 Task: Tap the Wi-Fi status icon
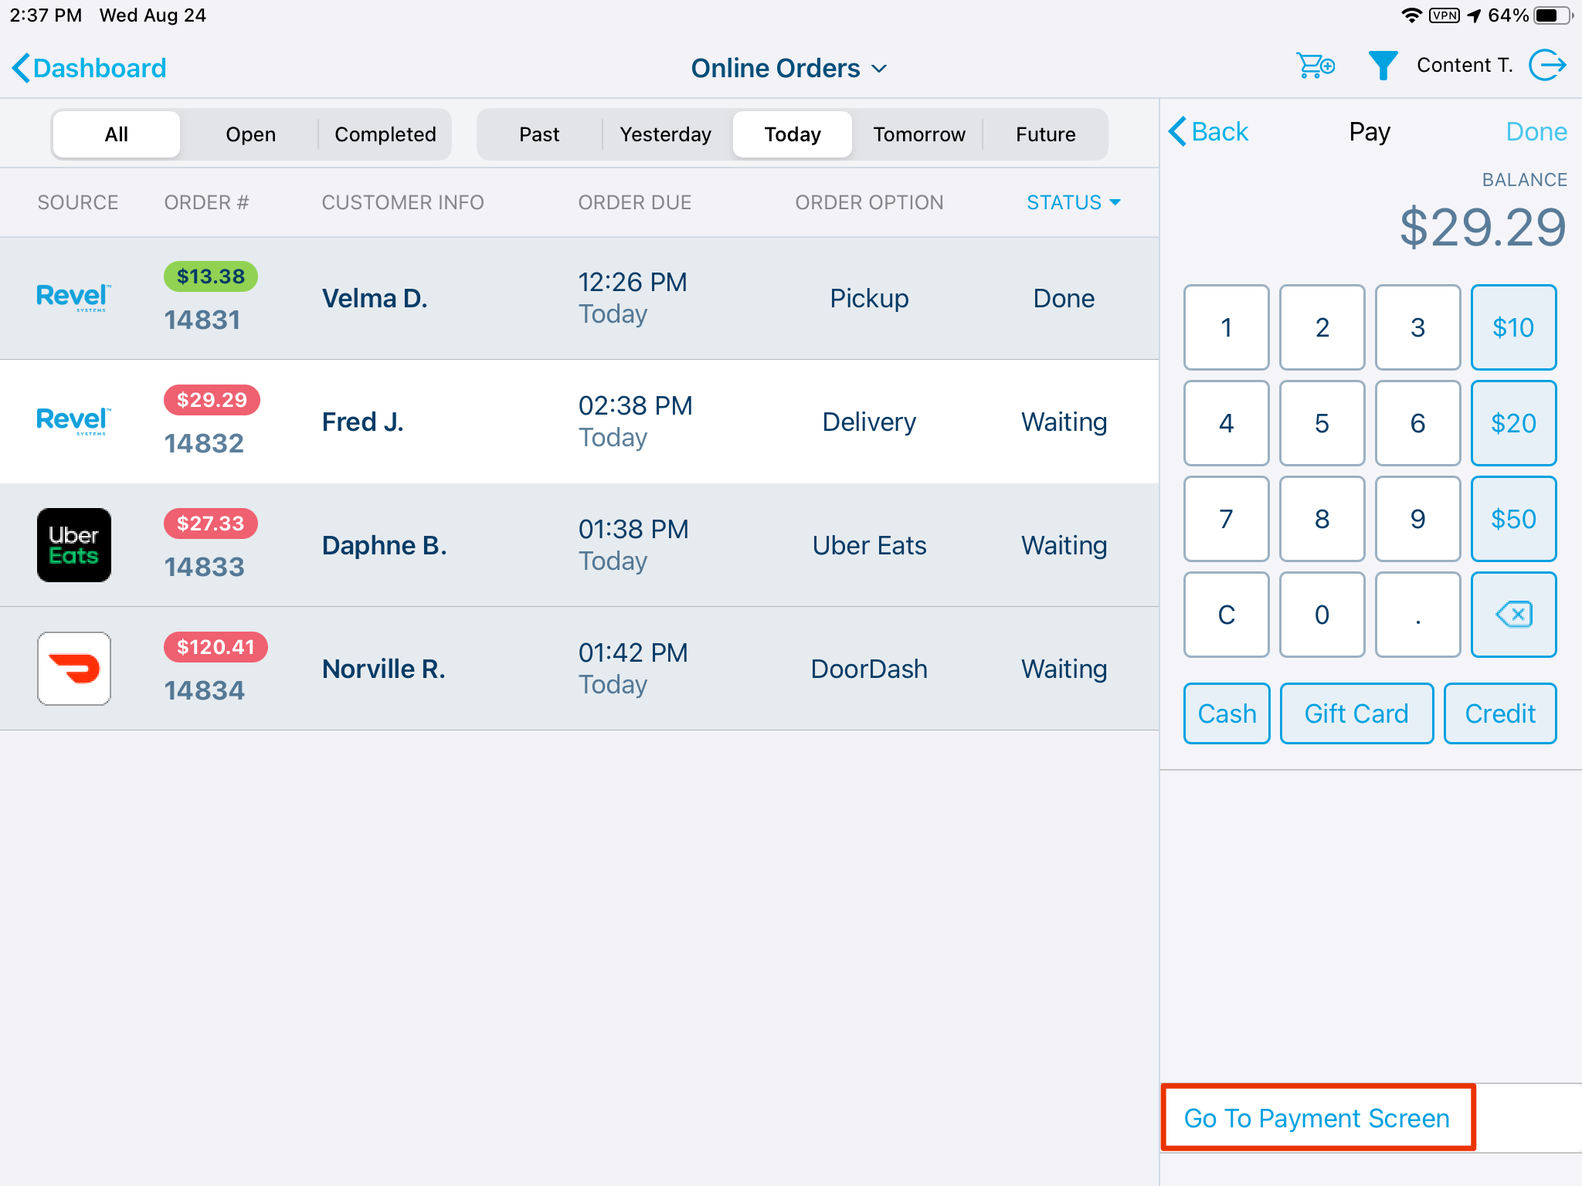point(1411,15)
